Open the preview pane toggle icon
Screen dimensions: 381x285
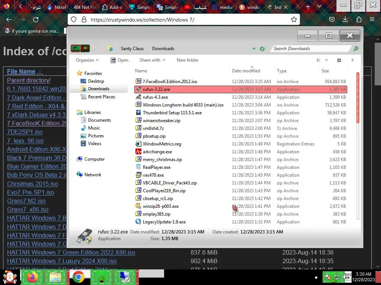pos(339,60)
